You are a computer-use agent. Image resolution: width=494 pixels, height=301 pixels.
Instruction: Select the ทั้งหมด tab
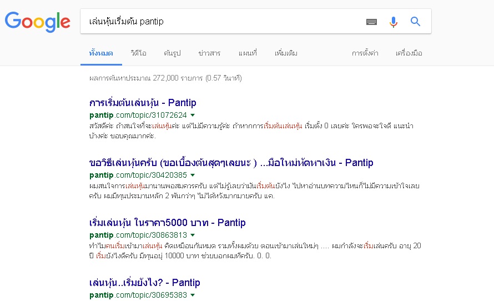click(x=101, y=53)
